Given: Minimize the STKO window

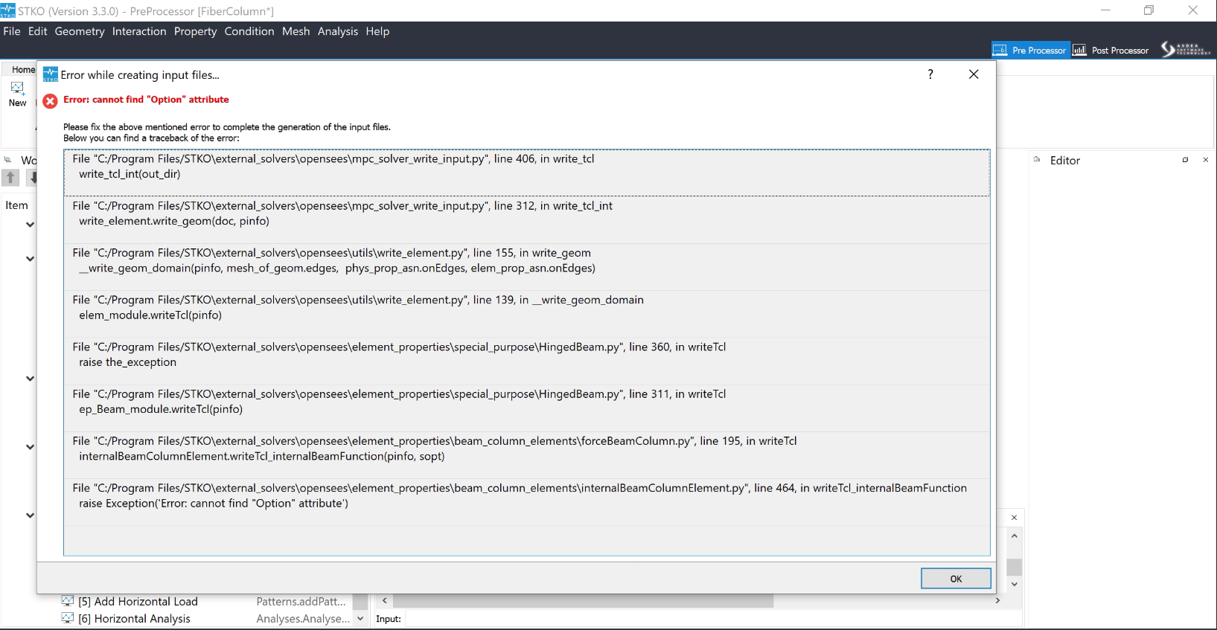Looking at the screenshot, I should tap(1105, 10).
